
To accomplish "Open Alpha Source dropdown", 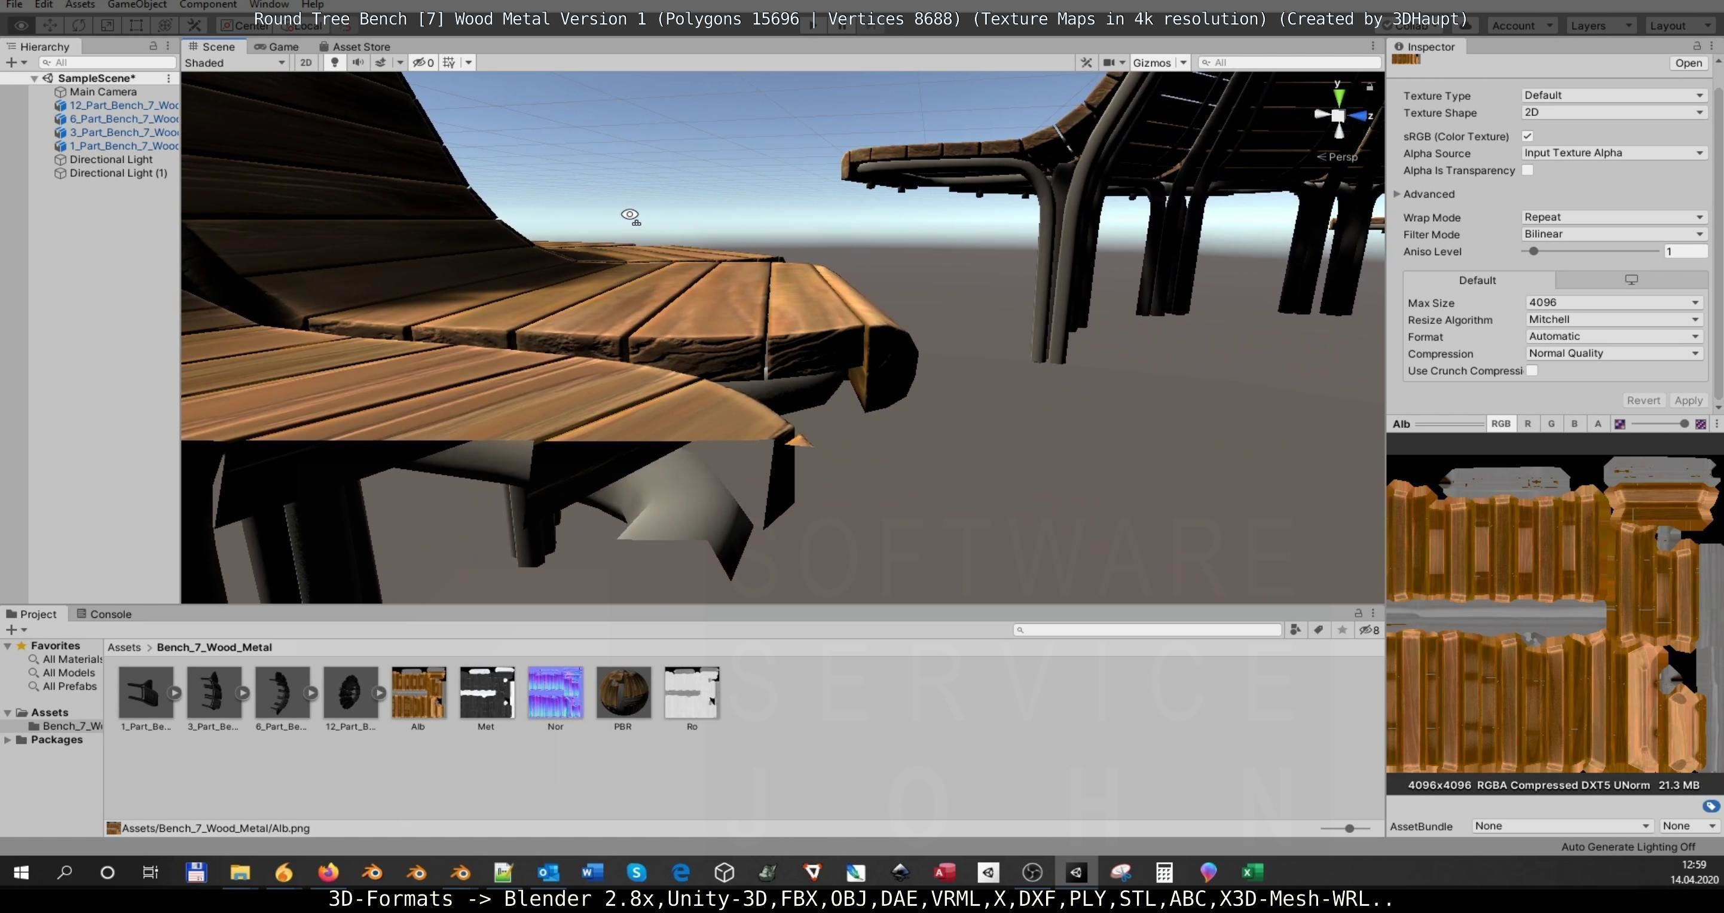I will pos(1613,152).
